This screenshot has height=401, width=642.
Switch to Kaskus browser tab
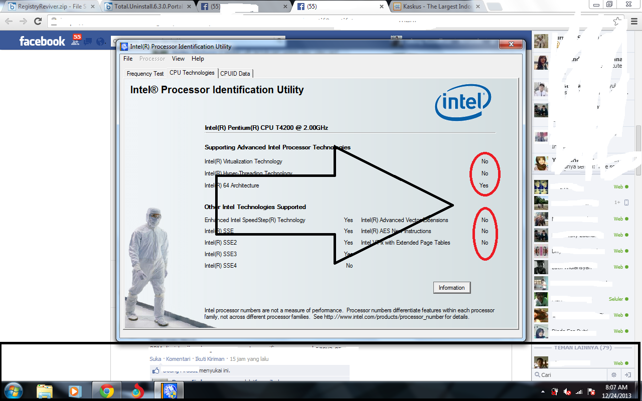click(x=436, y=7)
